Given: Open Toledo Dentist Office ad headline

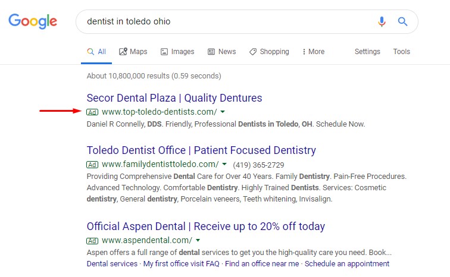Looking at the screenshot, I should (201, 150).
